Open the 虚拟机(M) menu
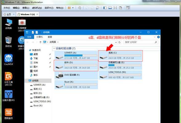The height and width of the screenshot is (123, 181). pyautogui.click(x=37, y=8)
